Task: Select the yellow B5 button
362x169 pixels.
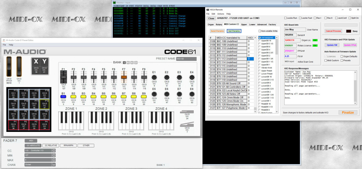Action: tap(104, 97)
